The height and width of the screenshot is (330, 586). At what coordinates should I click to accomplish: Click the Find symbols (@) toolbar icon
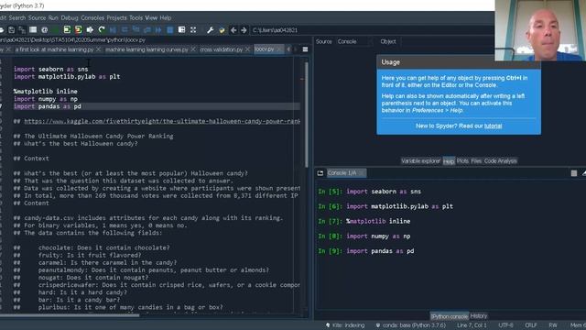pos(45,30)
